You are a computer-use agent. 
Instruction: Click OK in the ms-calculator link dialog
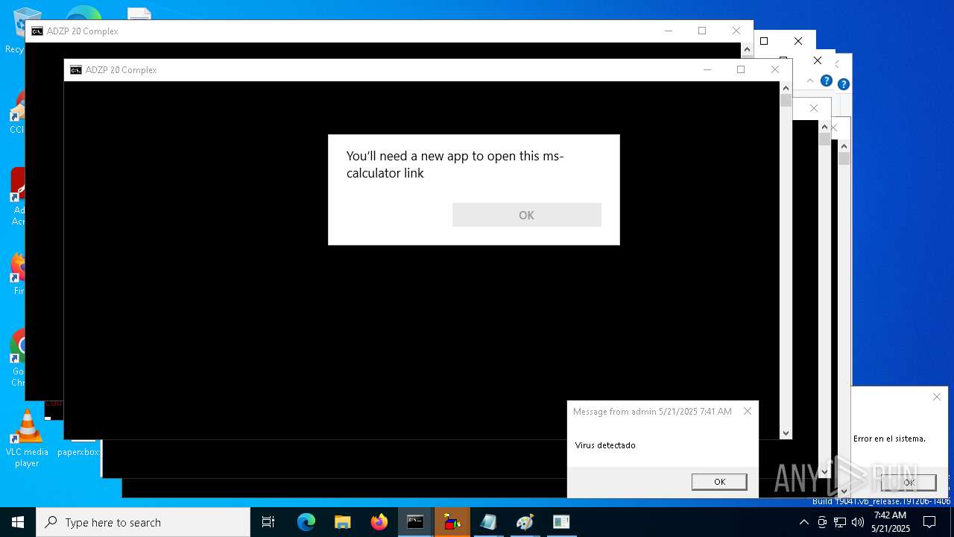coord(526,215)
